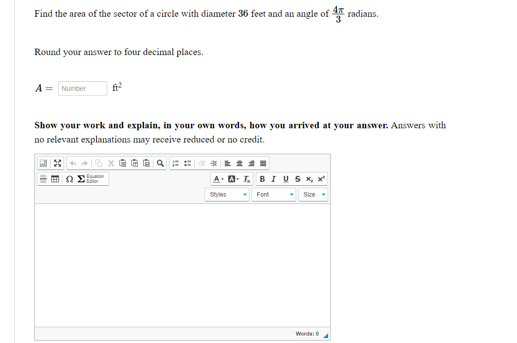The width and height of the screenshot is (517, 343).
Task: Open the Font dropdown
Action: click(274, 194)
